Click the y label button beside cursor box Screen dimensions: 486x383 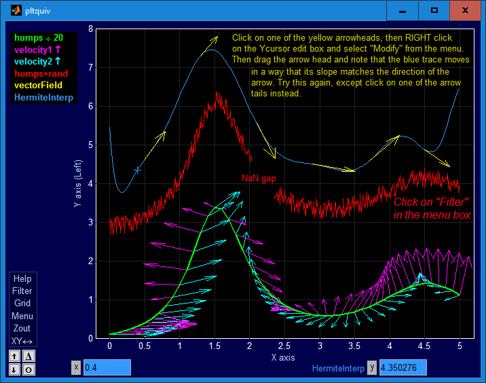tap(372, 367)
